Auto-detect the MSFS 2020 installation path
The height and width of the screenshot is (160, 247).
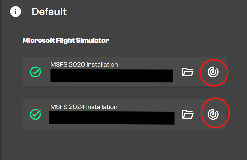click(x=213, y=72)
